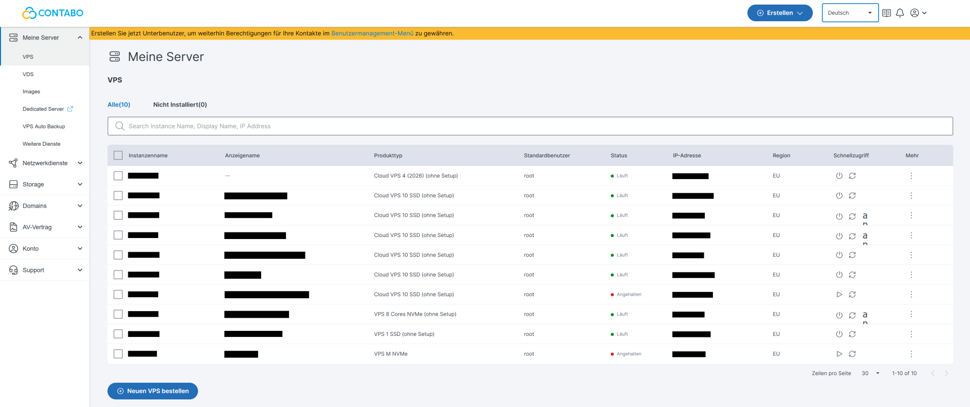Expand the Netzwerkdienste section
970x407 pixels.
click(x=45, y=163)
